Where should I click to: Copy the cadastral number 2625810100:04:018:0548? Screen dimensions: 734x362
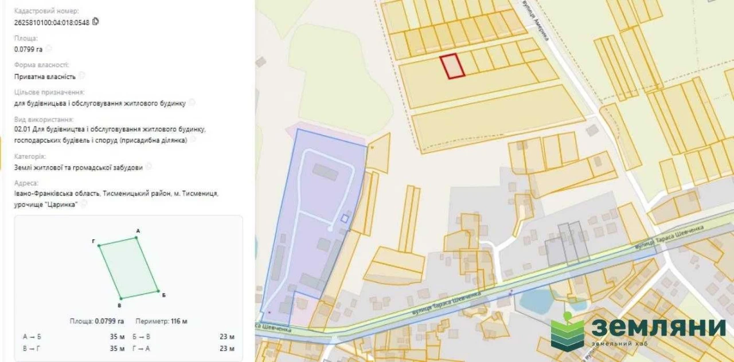[x=96, y=22]
